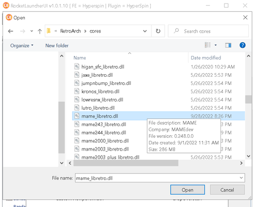The image size is (254, 207).
Task: Sort files by Date modified column
Action: coord(206,58)
